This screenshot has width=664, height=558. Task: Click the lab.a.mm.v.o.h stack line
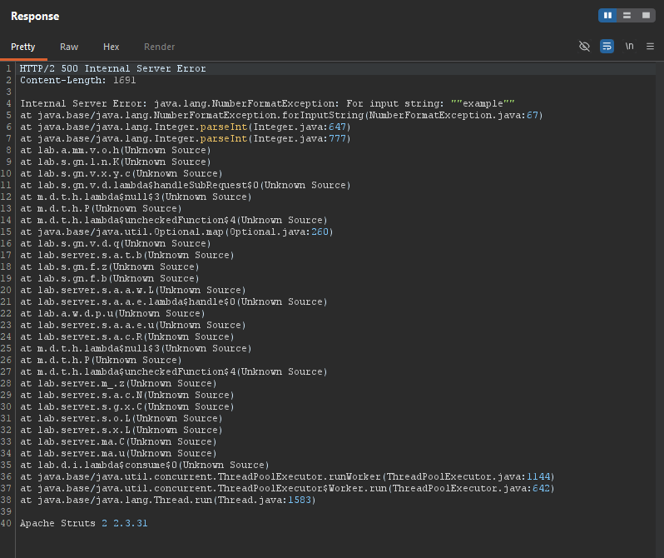[115, 150]
